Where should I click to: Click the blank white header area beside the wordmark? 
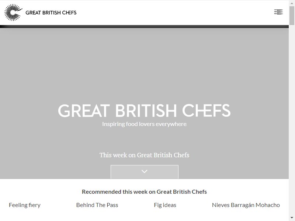[175, 13]
